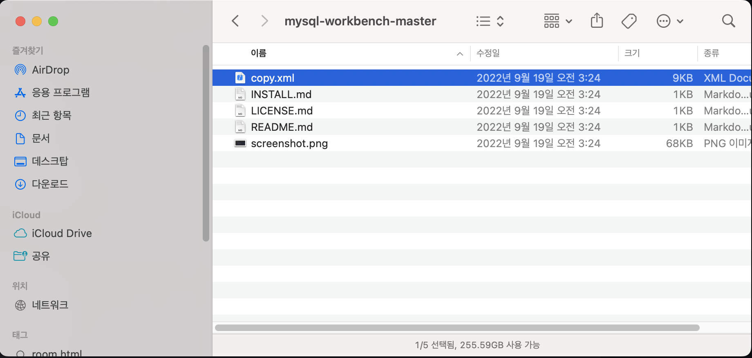Click the download arrow circle icon

20,184
